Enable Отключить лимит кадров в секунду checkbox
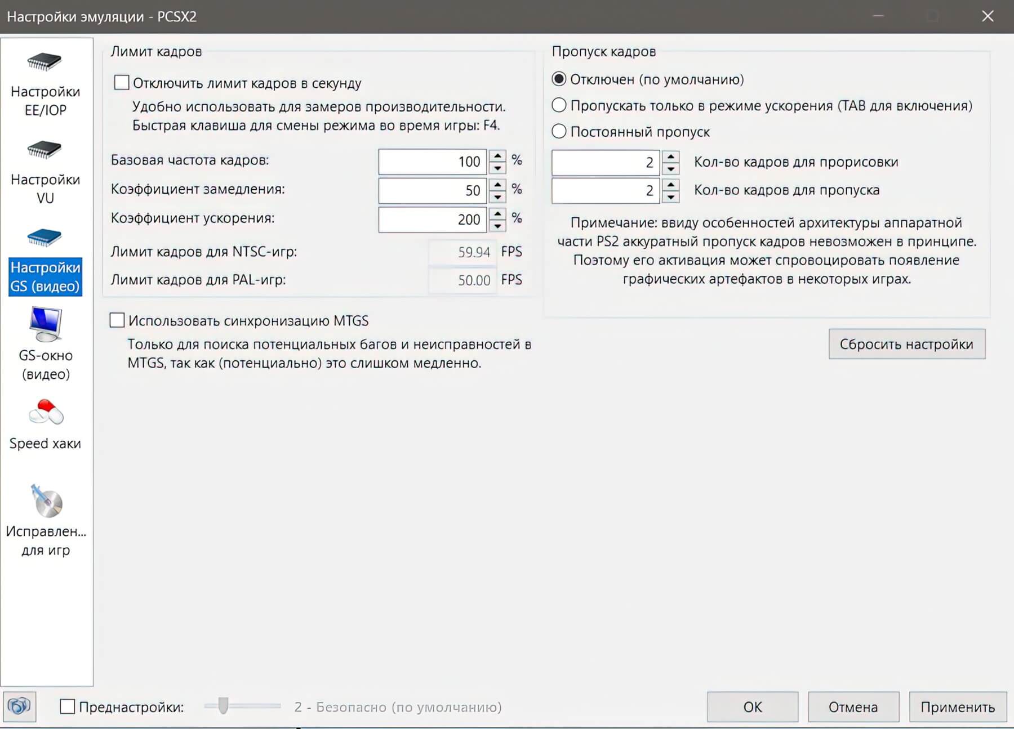Image resolution: width=1014 pixels, height=729 pixels. [x=121, y=83]
